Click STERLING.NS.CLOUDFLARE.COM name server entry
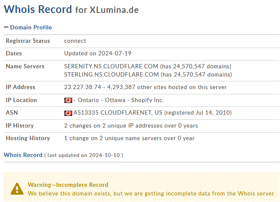 (111, 74)
